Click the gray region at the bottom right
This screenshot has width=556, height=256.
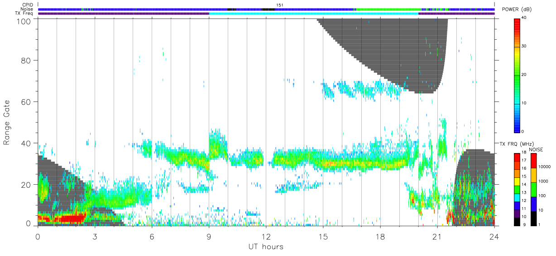pos(473,187)
